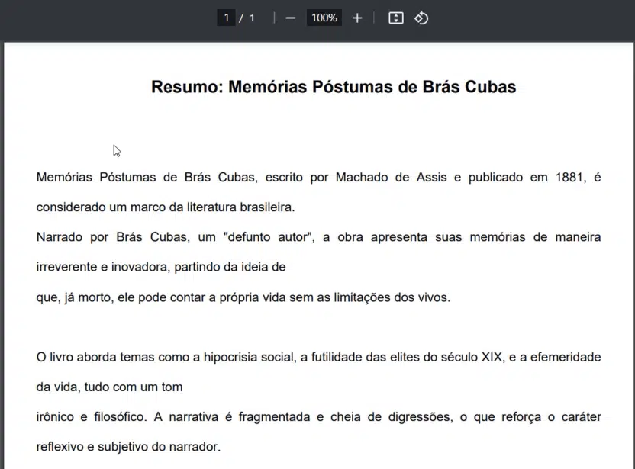
Task: Click the text 'irreverente e inovadora, partindo da ideia de'
Action: click(161, 267)
